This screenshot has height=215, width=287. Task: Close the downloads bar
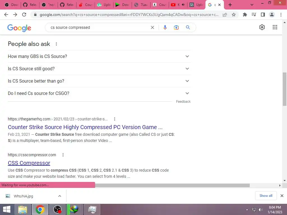click(282, 196)
